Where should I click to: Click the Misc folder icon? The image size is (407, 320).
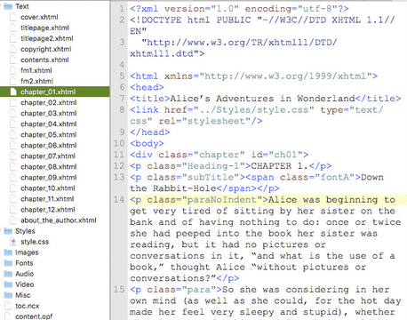click(x=8, y=295)
